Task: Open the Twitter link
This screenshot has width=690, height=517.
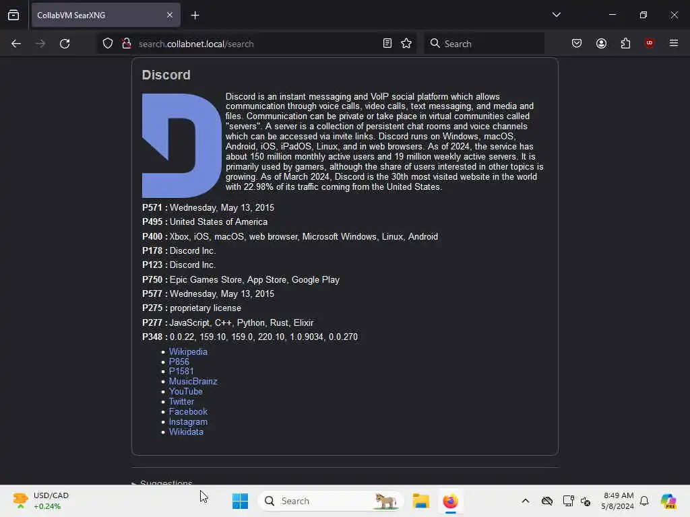Action: [181, 401]
